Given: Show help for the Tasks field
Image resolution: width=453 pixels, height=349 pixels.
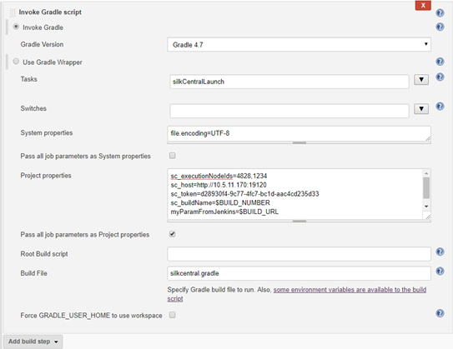Looking at the screenshot, I should pos(440,77).
